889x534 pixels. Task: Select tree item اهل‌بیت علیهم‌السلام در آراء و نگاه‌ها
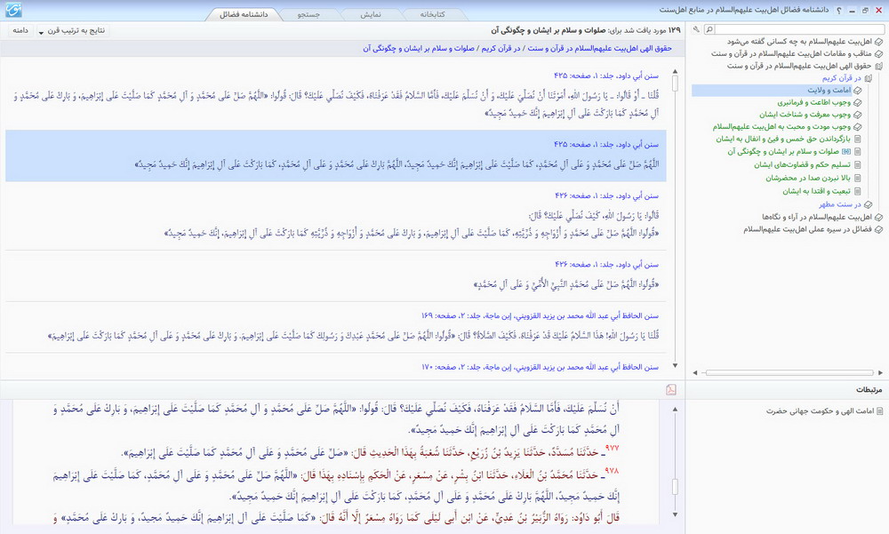click(x=817, y=217)
